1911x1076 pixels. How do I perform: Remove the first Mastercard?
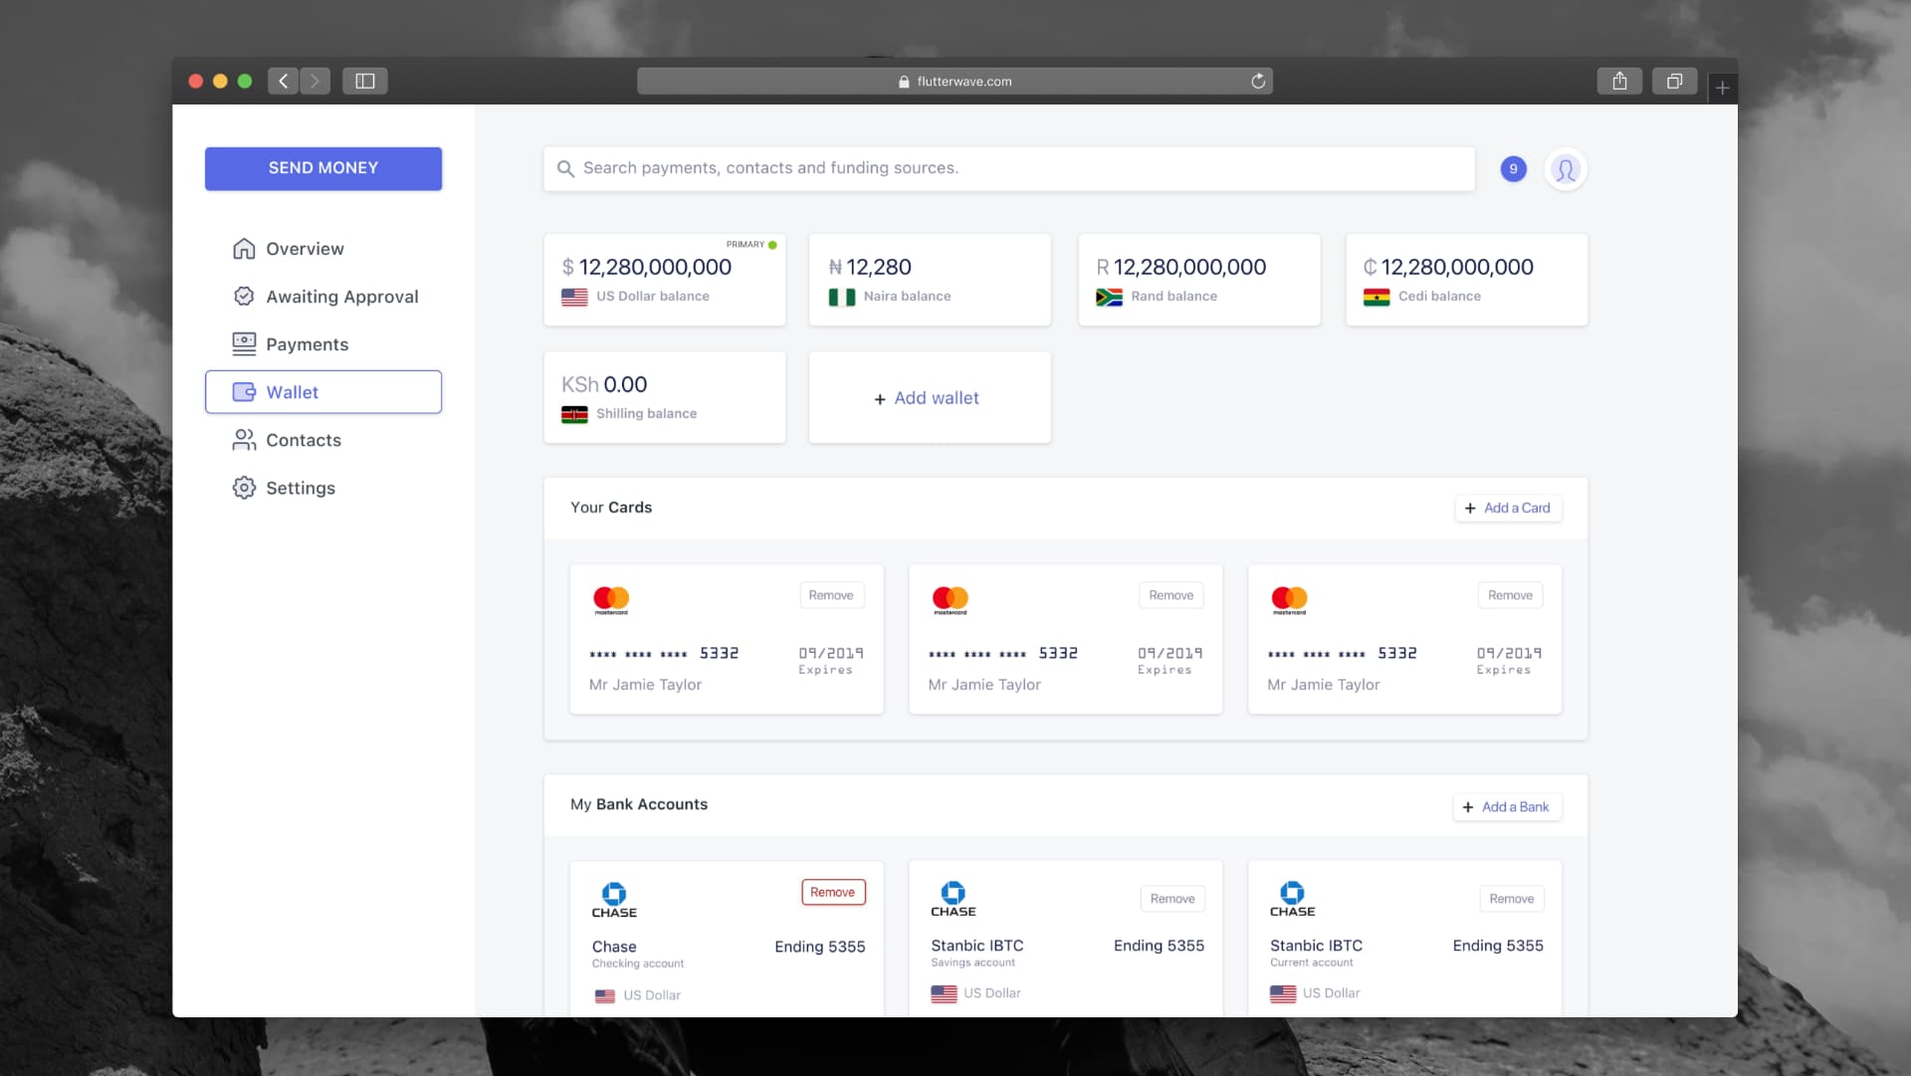(x=831, y=595)
